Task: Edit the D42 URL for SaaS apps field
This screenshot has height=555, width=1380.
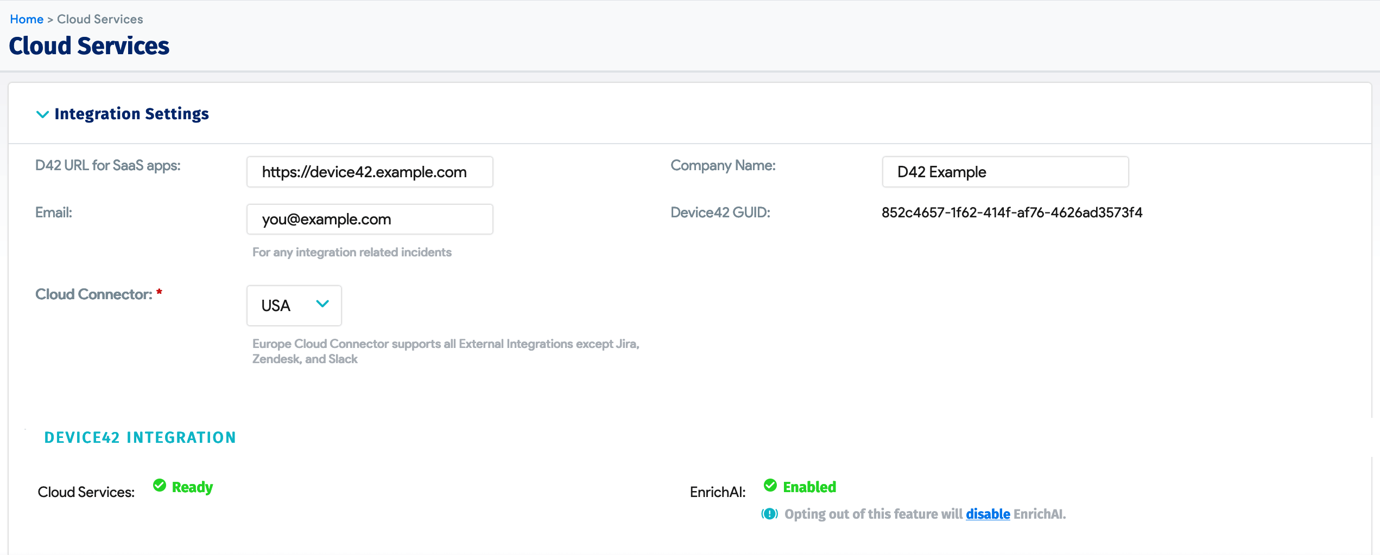Action: point(369,172)
